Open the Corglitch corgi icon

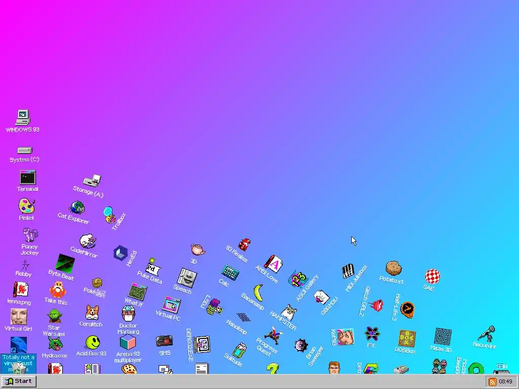tap(92, 313)
